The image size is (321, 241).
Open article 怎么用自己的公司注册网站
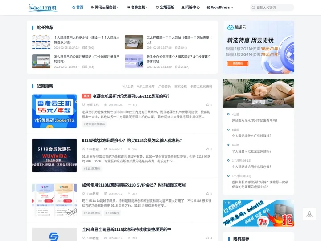tap(86, 59)
